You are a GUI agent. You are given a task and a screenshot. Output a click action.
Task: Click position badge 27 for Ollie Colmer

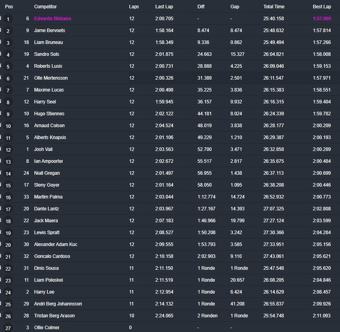[8, 328]
